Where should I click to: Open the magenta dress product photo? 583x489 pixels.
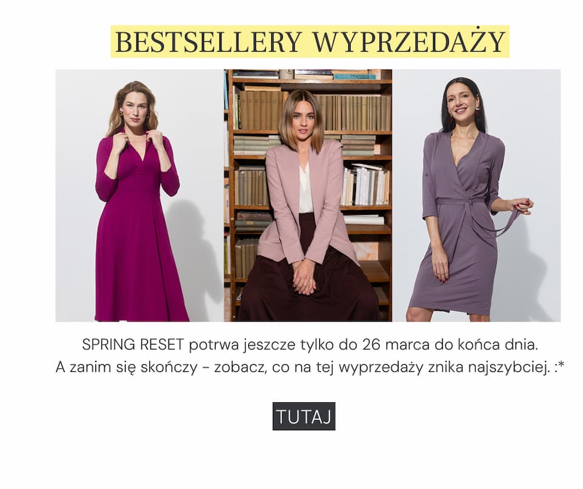[x=140, y=195]
